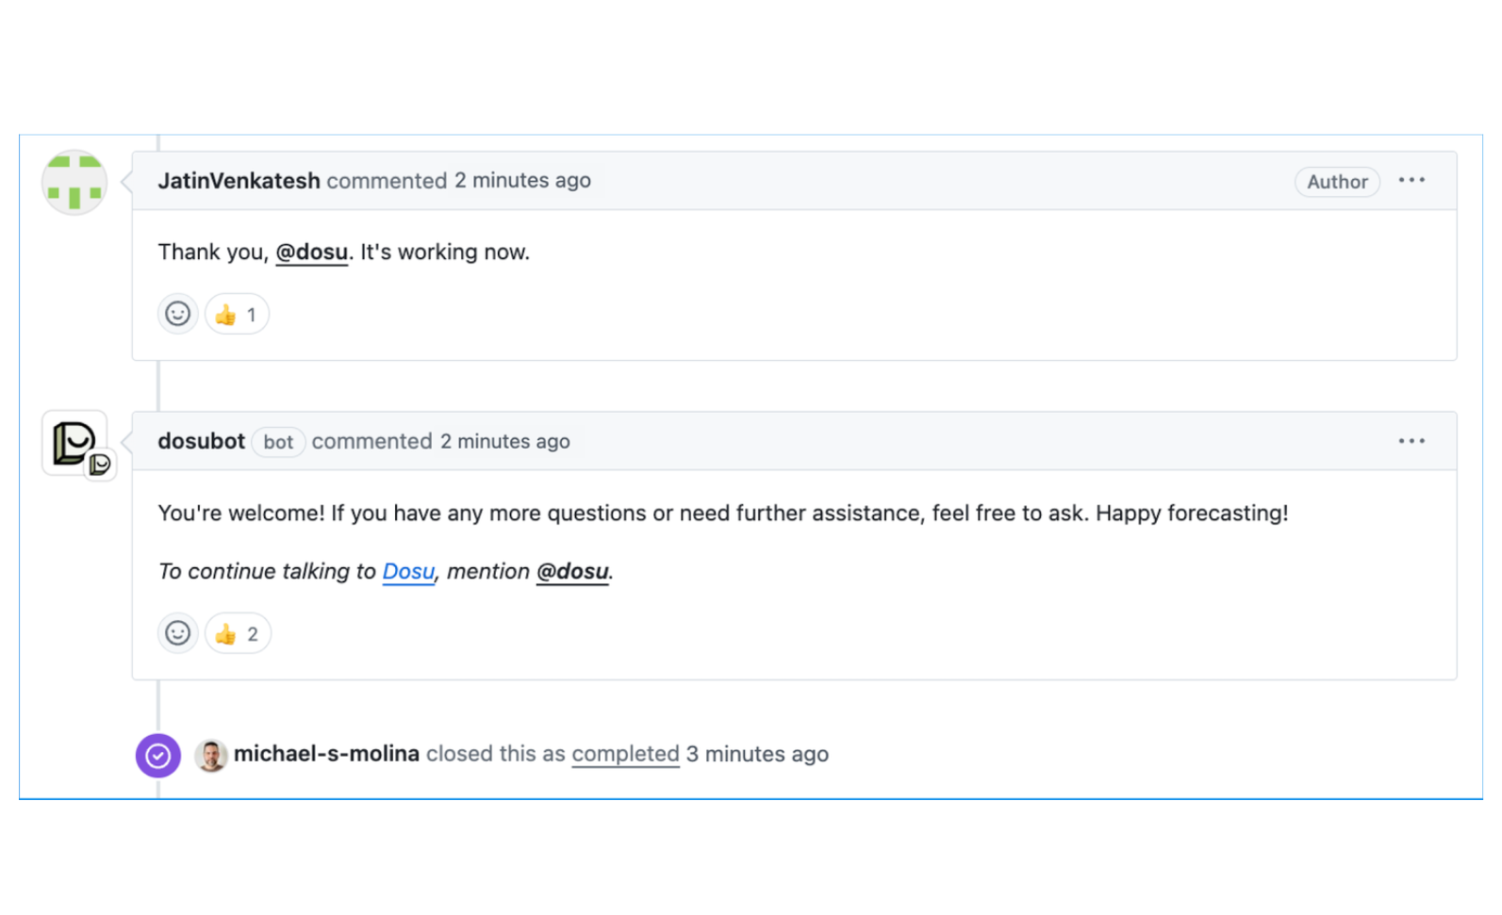The width and height of the screenshot is (1502, 915).
Task: Open the emoji reaction picker on dosubot's comment
Action: (177, 633)
